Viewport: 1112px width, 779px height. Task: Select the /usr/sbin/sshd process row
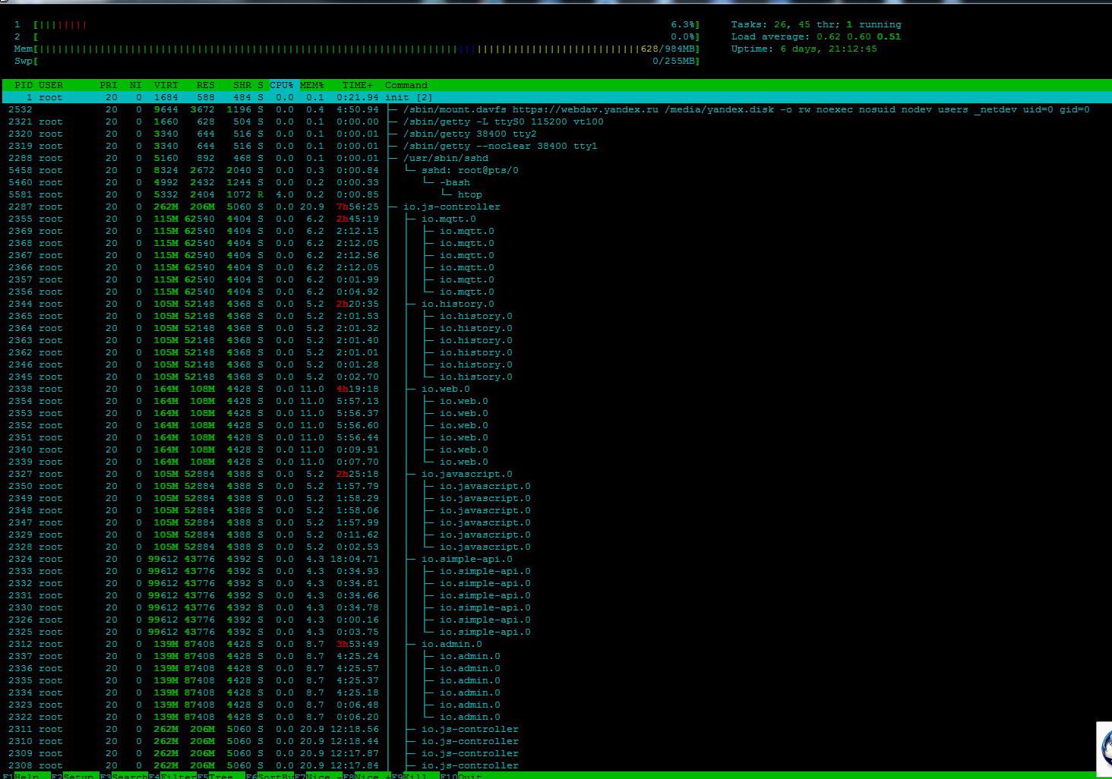556,158
